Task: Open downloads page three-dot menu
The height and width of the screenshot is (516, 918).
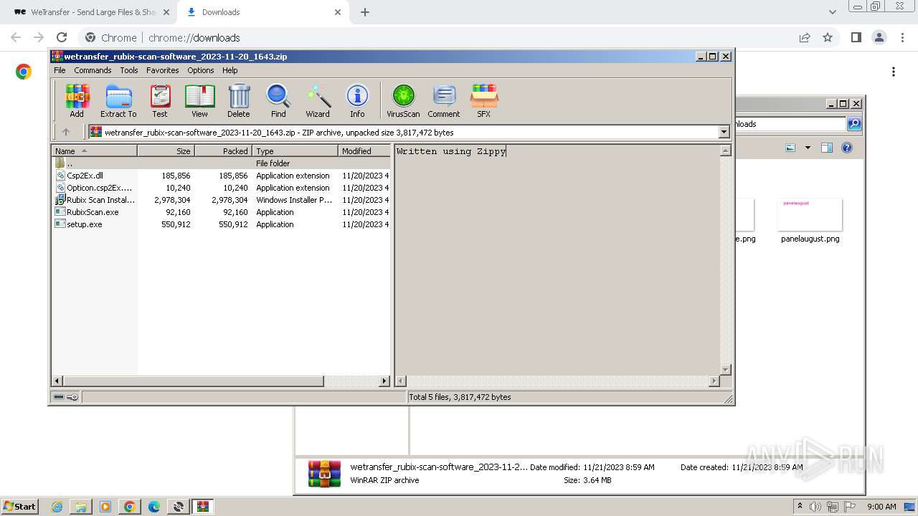Action: click(x=893, y=72)
